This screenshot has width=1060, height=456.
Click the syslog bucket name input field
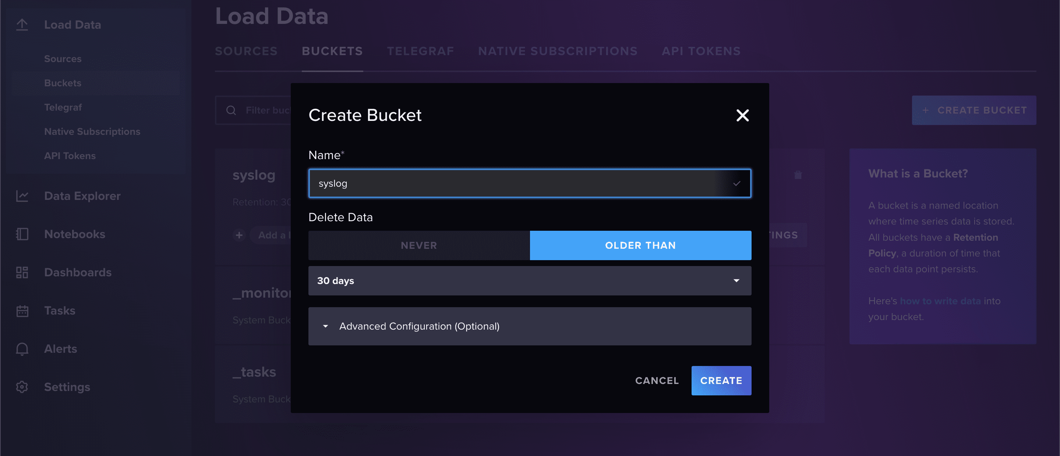pos(529,183)
